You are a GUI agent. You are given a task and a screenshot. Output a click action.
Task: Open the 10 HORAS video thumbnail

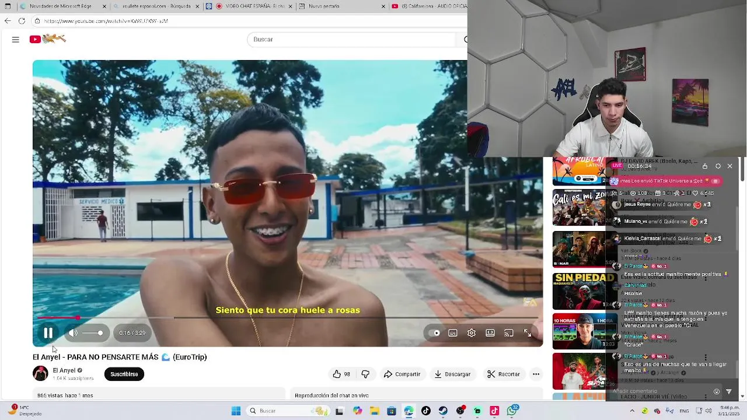tap(585, 331)
